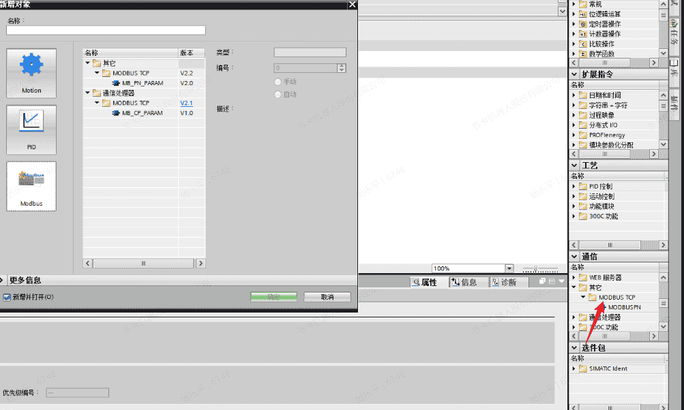The width and height of the screenshot is (684, 410).
Task: Toggle the 新增并打开 checkbox
Action: [7, 297]
